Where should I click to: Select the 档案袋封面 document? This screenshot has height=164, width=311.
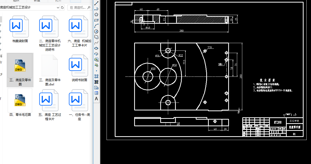click(20, 29)
